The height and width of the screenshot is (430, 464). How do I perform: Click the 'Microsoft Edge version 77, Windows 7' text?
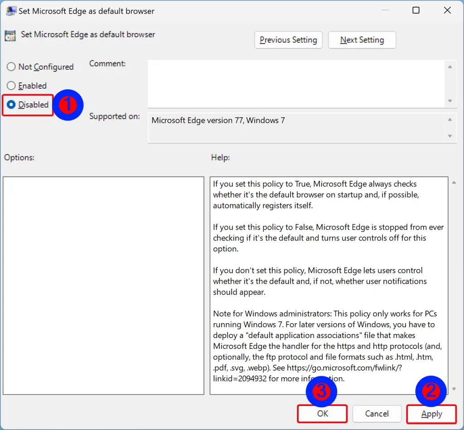tap(218, 121)
